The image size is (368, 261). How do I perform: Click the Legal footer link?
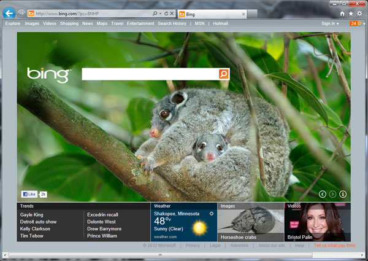coord(215,246)
